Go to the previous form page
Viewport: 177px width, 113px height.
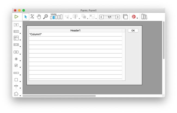101,17
